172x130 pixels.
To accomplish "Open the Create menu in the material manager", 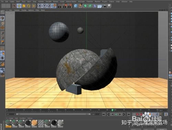I will click(11, 118).
